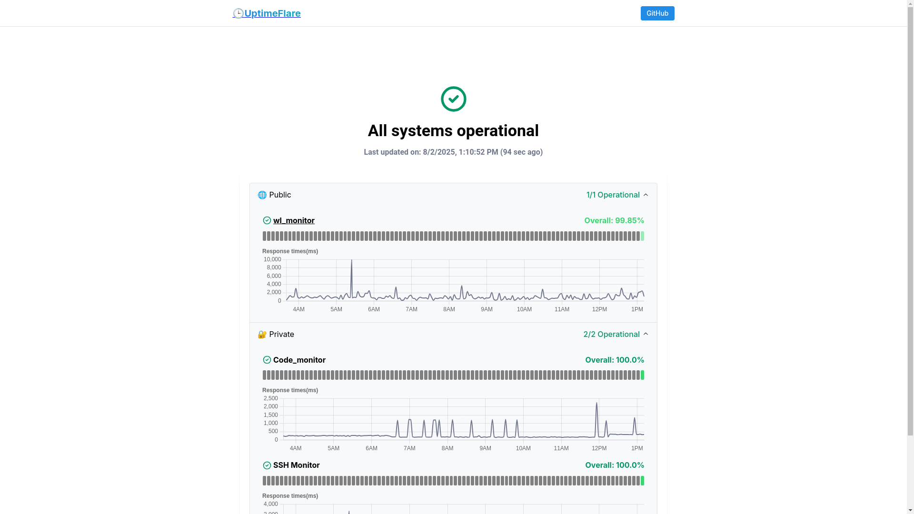Click the 'All systems operational' heading

point(453,131)
